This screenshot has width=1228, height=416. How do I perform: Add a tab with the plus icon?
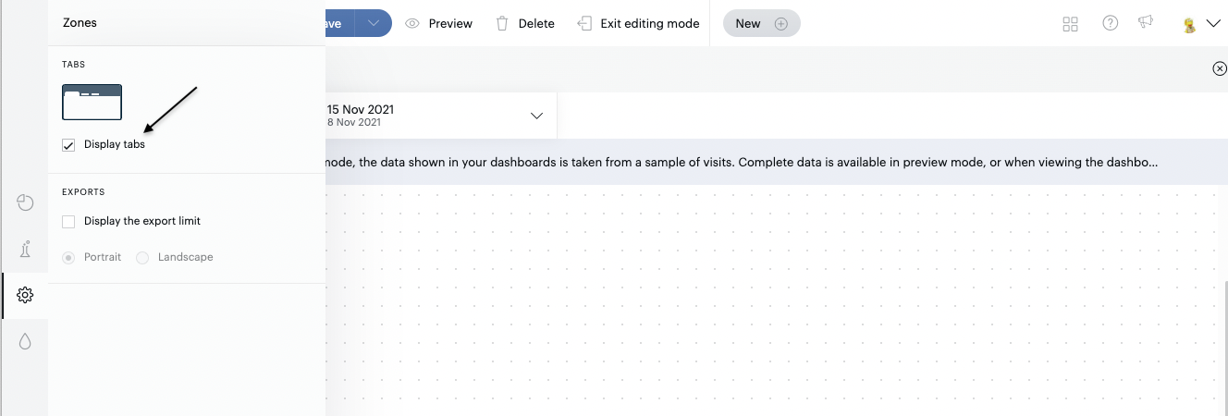(x=780, y=24)
